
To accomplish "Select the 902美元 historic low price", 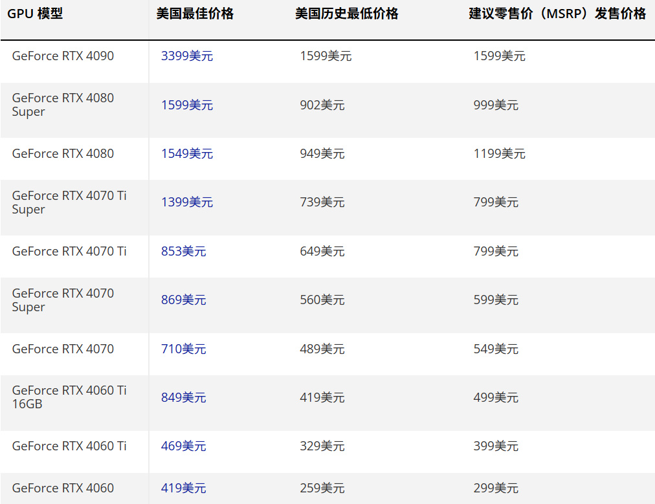I will 322,105.
